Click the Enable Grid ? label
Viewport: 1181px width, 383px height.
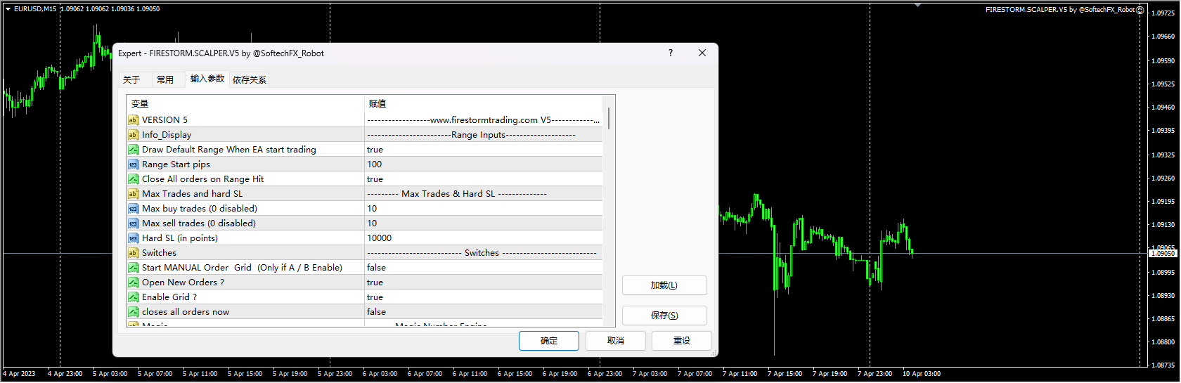click(169, 297)
